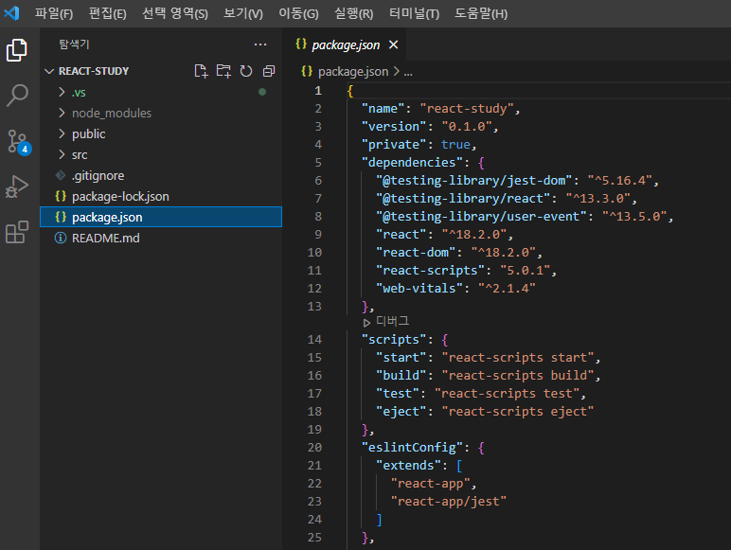
Task: Click the debug play icon above scripts
Action: point(366,322)
